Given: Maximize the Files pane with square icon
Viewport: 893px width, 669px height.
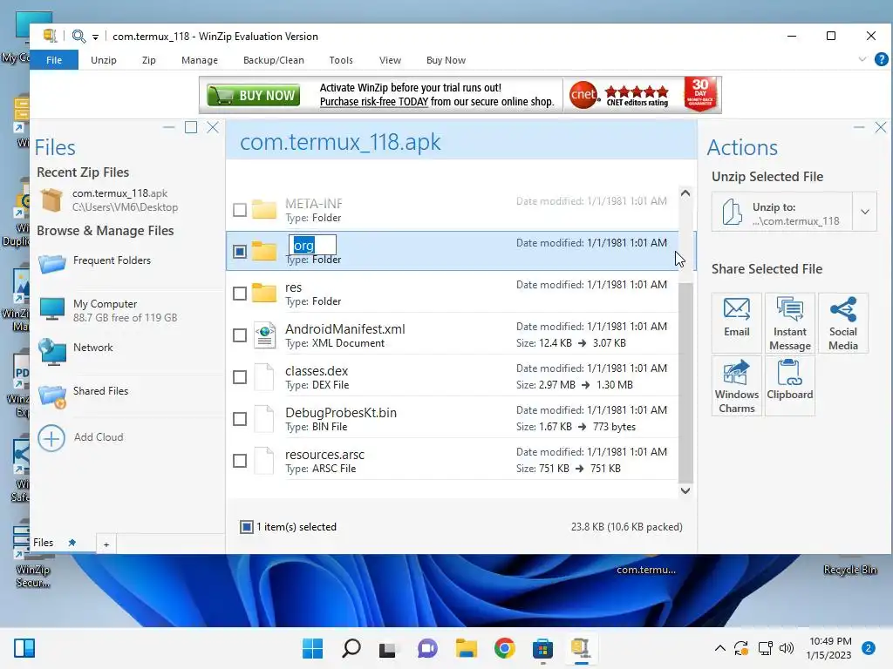Looking at the screenshot, I should pyautogui.click(x=191, y=127).
